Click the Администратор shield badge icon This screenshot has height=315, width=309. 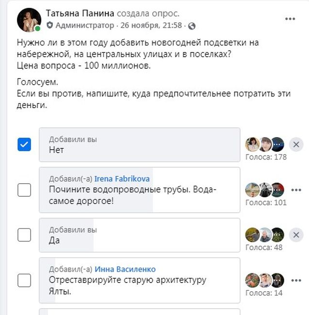tap(49, 25)
